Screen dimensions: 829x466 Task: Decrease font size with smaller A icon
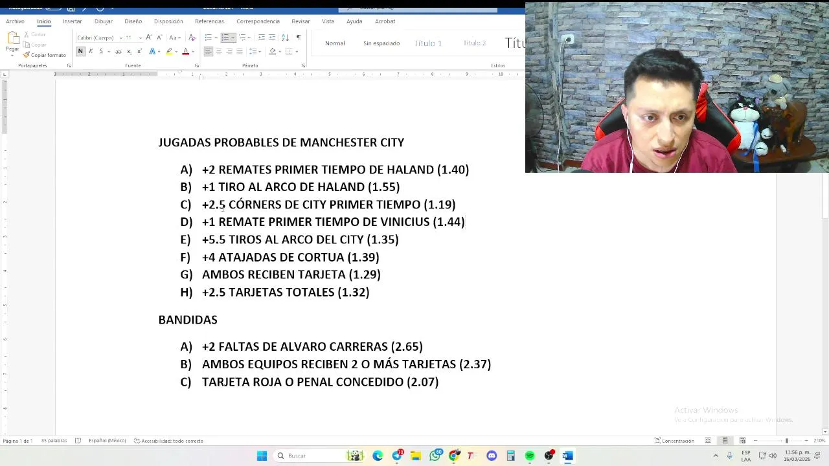pyautogui.click(x=159, y=37)
